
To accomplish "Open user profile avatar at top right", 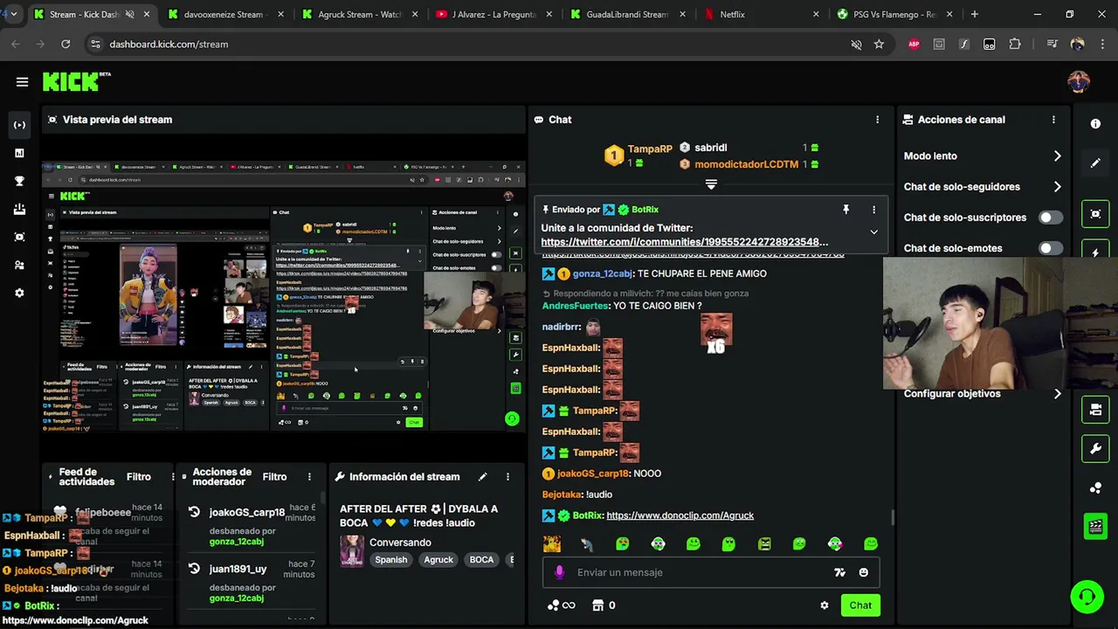I will (x=1079, y=82).
